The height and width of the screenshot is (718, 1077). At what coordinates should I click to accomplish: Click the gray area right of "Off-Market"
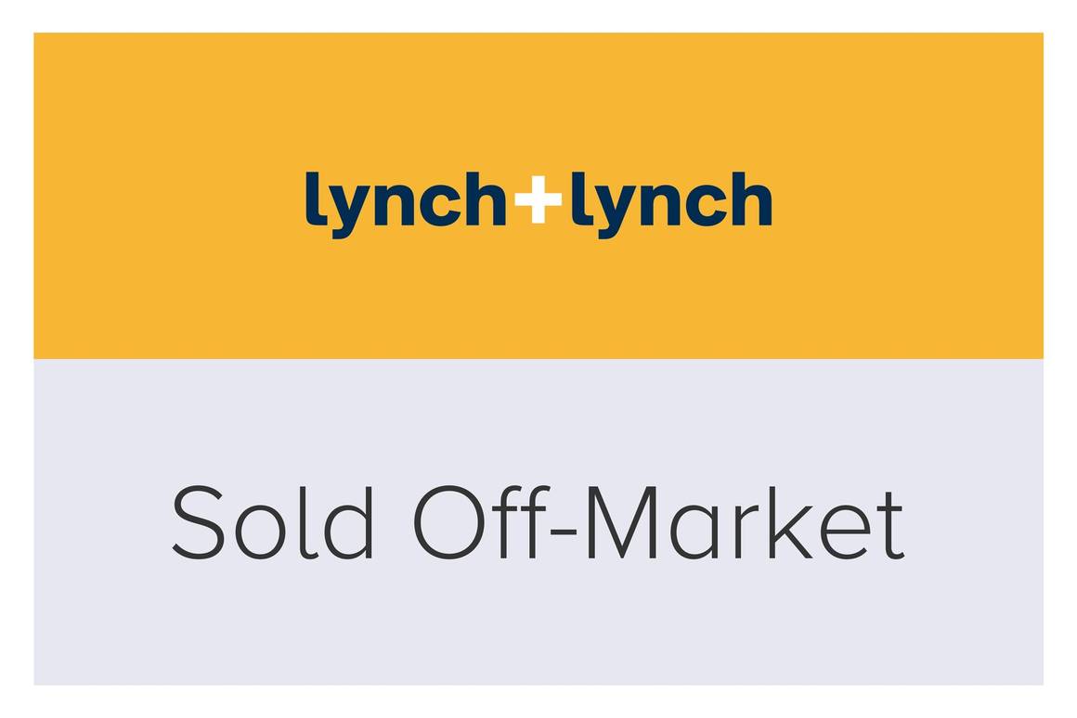tap(975, 522)
